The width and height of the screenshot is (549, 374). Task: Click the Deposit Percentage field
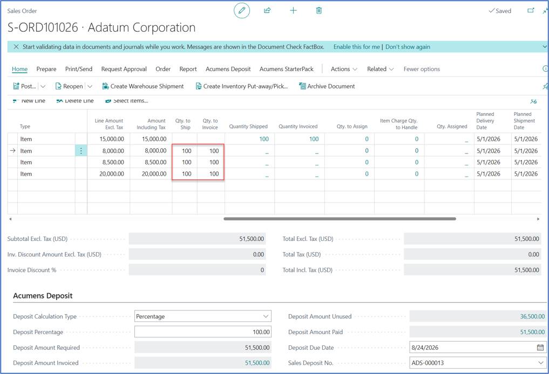click(203, 332)
